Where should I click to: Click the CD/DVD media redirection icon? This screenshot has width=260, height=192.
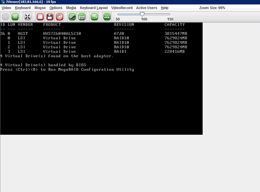pos(60,17)
